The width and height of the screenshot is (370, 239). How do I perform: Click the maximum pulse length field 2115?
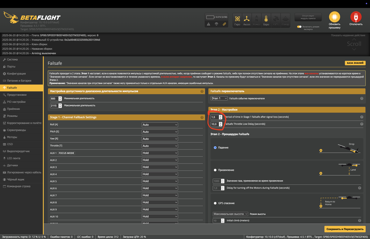click(56, 106)
